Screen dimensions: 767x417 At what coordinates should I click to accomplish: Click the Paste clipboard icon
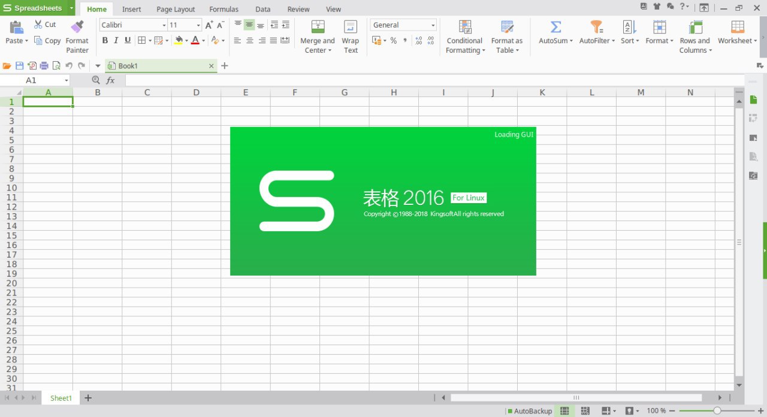pyautogui.click(x=16, y=27)
